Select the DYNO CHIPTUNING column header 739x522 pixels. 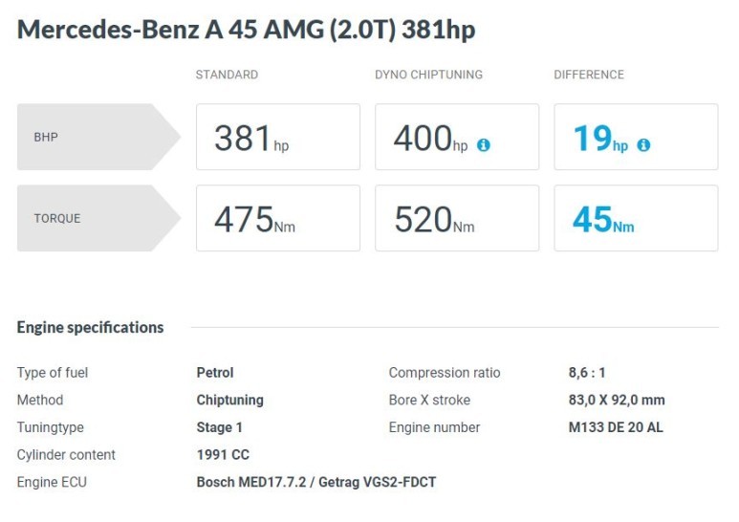click(428, 75)
